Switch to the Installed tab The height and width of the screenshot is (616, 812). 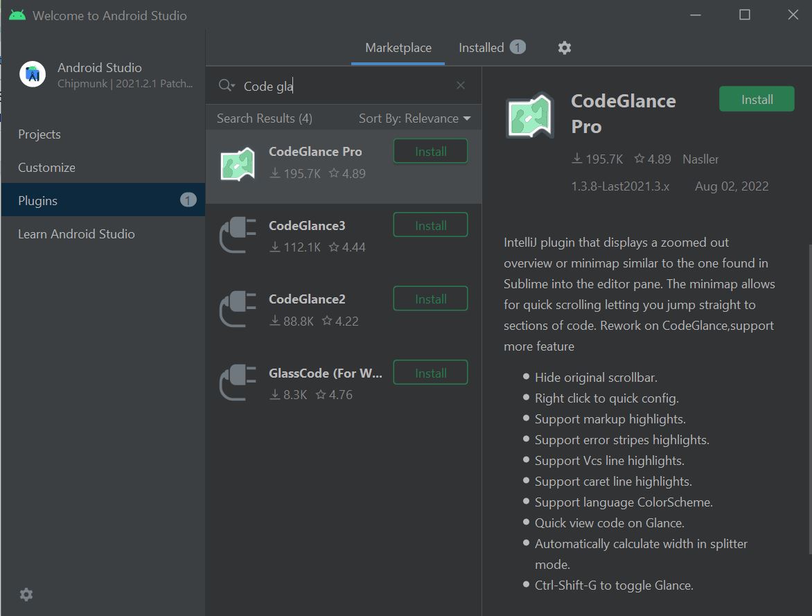483,47
